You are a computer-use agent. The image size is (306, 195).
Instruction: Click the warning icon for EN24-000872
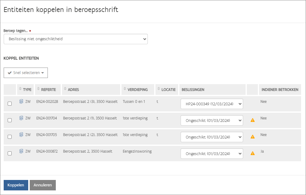(x=253, y=153)
